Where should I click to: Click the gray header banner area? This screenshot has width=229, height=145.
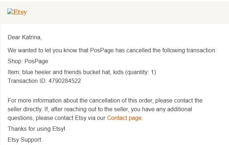(114, 12)
